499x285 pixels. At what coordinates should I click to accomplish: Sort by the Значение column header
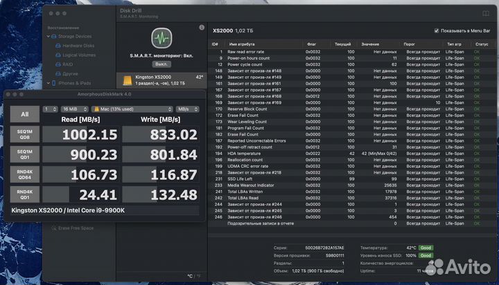coord(370,44)
